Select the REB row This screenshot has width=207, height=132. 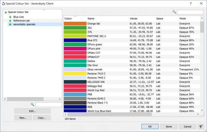(132, 107)
